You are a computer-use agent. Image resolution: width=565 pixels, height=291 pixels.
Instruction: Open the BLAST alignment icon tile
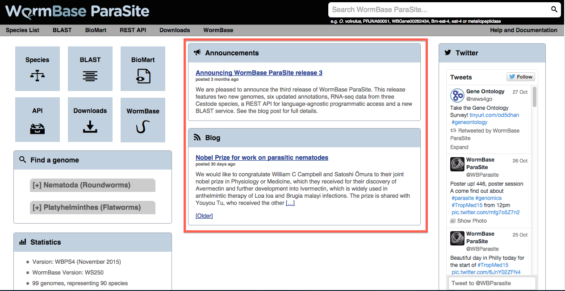pos(90,68)
